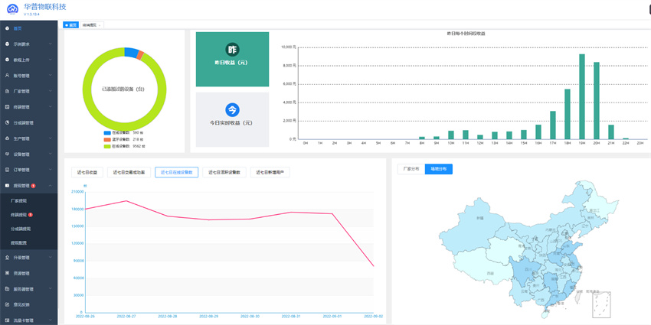651x325 pixels.
Task: Show the 近七日新增用户 chart
Action: click(270, 173)
